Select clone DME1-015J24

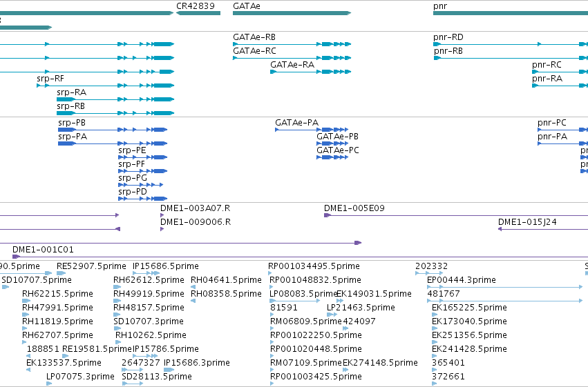click(543, 229)
